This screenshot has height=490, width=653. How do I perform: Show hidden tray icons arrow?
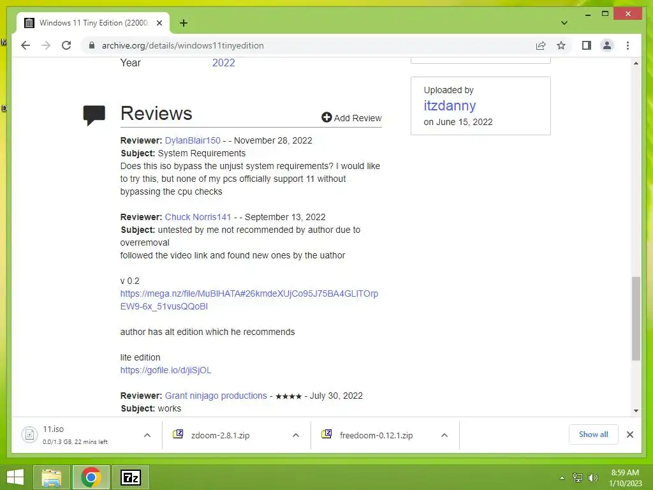pos(562,478)
